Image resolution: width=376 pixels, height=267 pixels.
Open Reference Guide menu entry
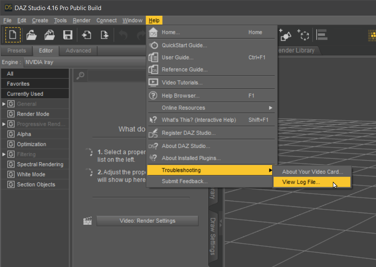tap(211, 70)
